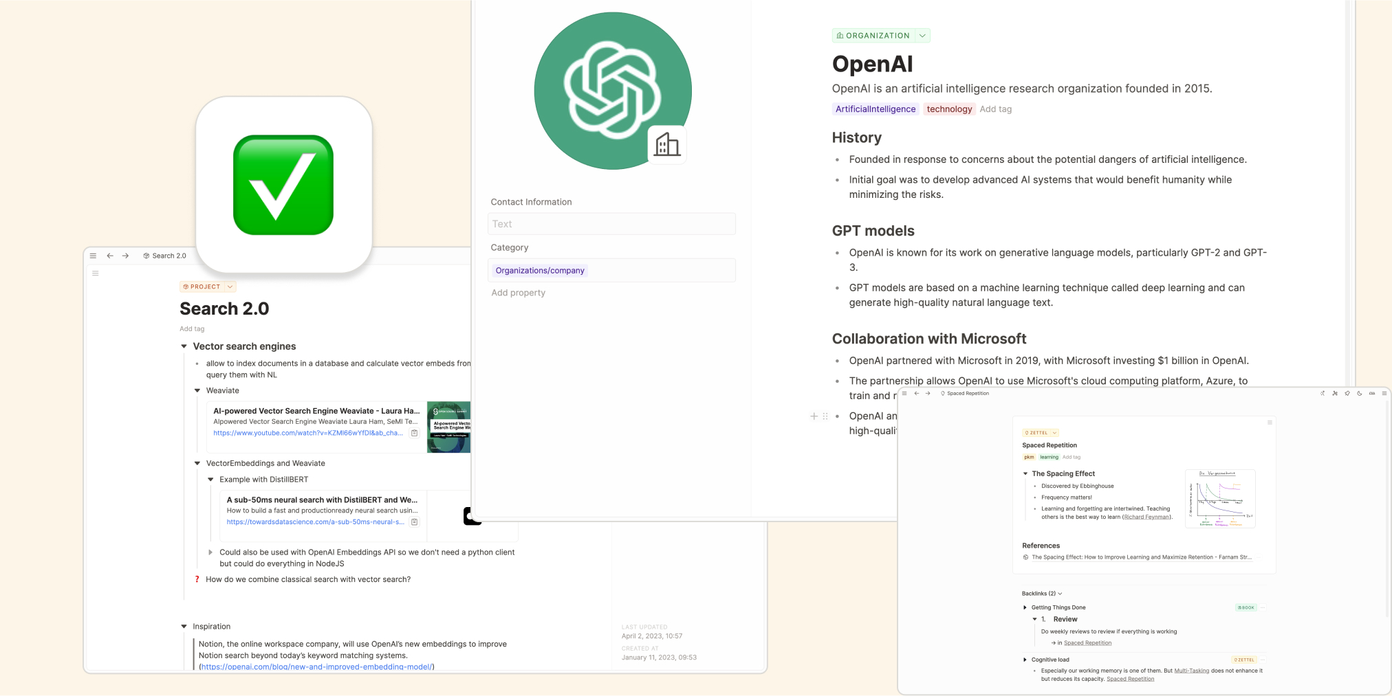Screen dimensions: 1392x696
Task: Open outline icon in Spaced Repetition card
Action: pyautogui.click(x=1270, y=423)
